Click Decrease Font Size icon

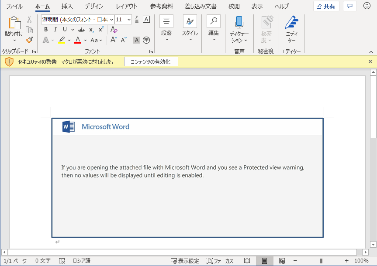click(124, 40)
